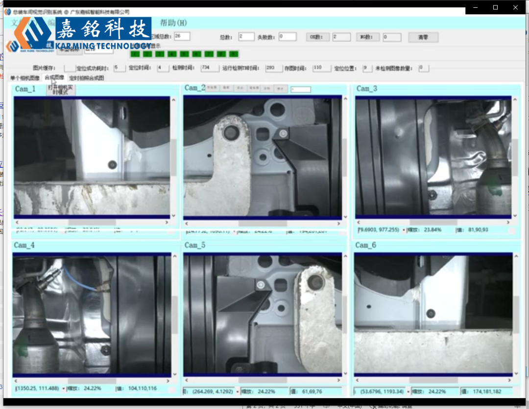This screenshot has height=409, width=529.
Task: Click the Cam_3 scroll right arrow
Action: [x=508, y=222]
